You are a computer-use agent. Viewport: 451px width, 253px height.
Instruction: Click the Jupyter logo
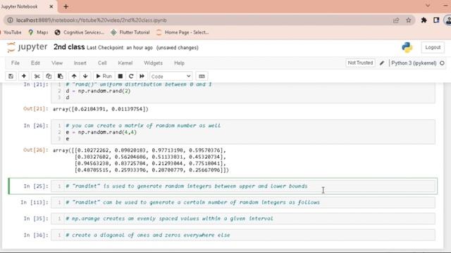[x=27, y=47]
